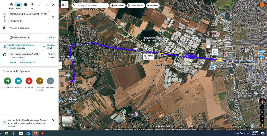Screen dimensions: 267x136
Task: Expand the keyboard input tools dropdown
Action: pyautogui.click(x=66, y=5)
